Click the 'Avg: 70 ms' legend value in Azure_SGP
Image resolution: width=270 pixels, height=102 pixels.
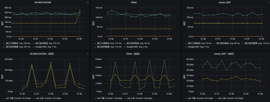click(206, 43)
